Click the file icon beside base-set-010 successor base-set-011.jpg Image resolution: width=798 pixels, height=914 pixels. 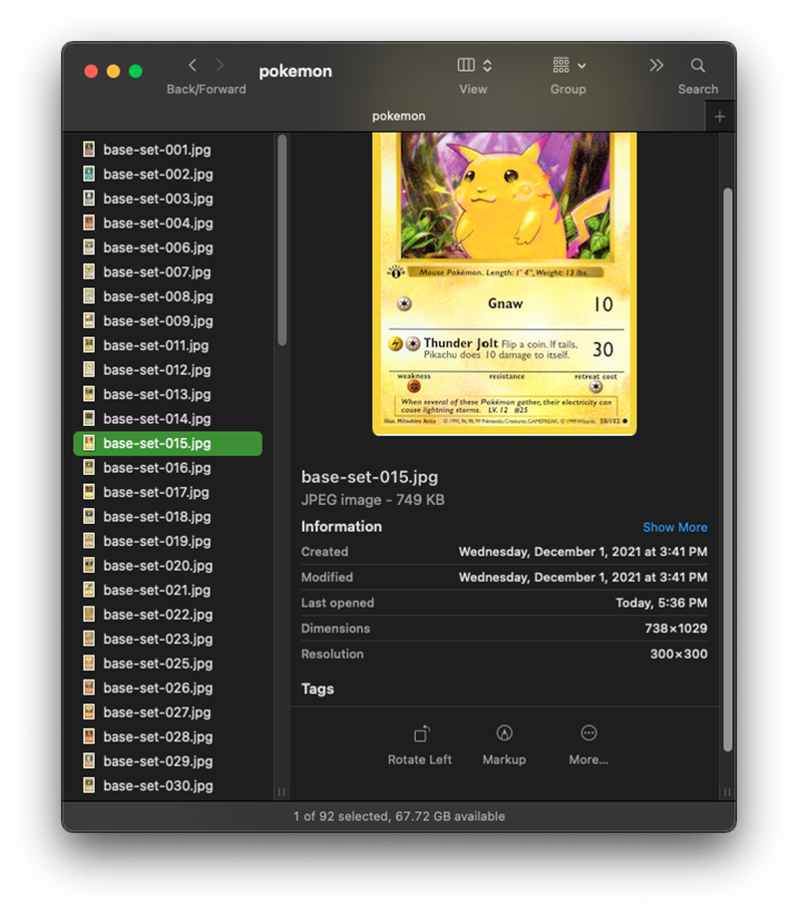point(89,345)
